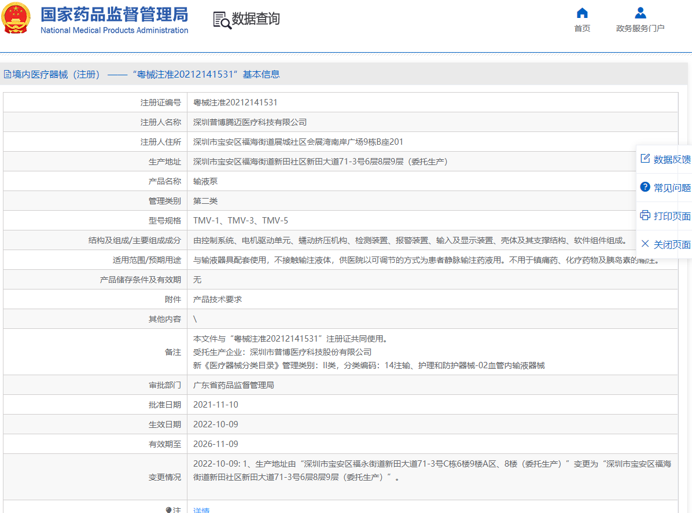Select registration number 粤械注准20212141531 value
This screenshot has width=692, height=513.
point(235,102)
